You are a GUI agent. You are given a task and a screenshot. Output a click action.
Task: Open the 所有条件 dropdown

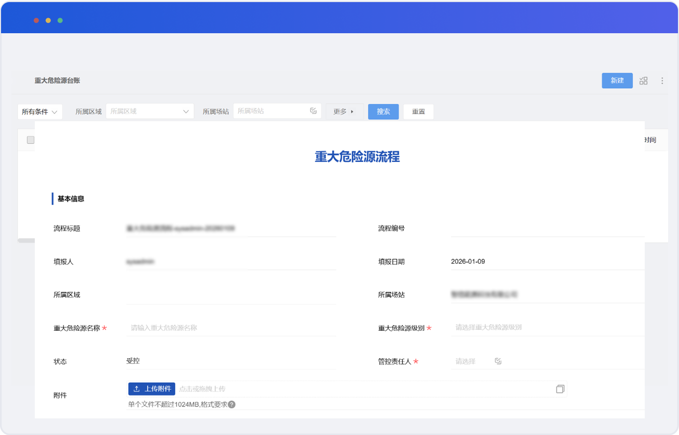coord(39,112)
